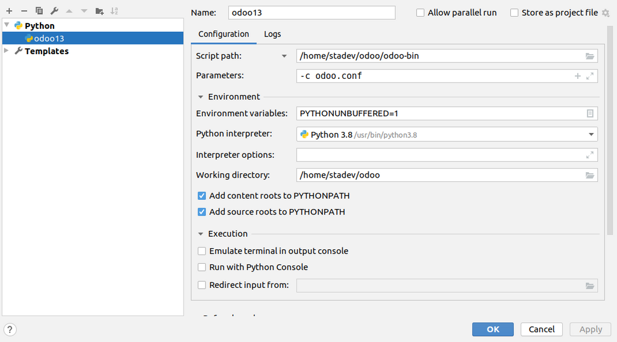Toggle Add content roots to PYTHONPATH
617x342 pixels.
(x=202, y=196)
